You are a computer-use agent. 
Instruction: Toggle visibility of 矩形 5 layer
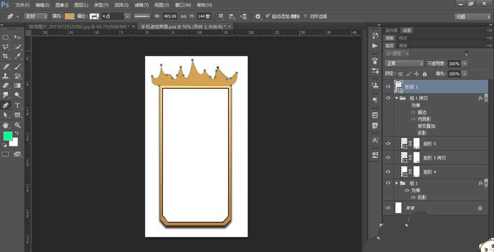point(388,144)
